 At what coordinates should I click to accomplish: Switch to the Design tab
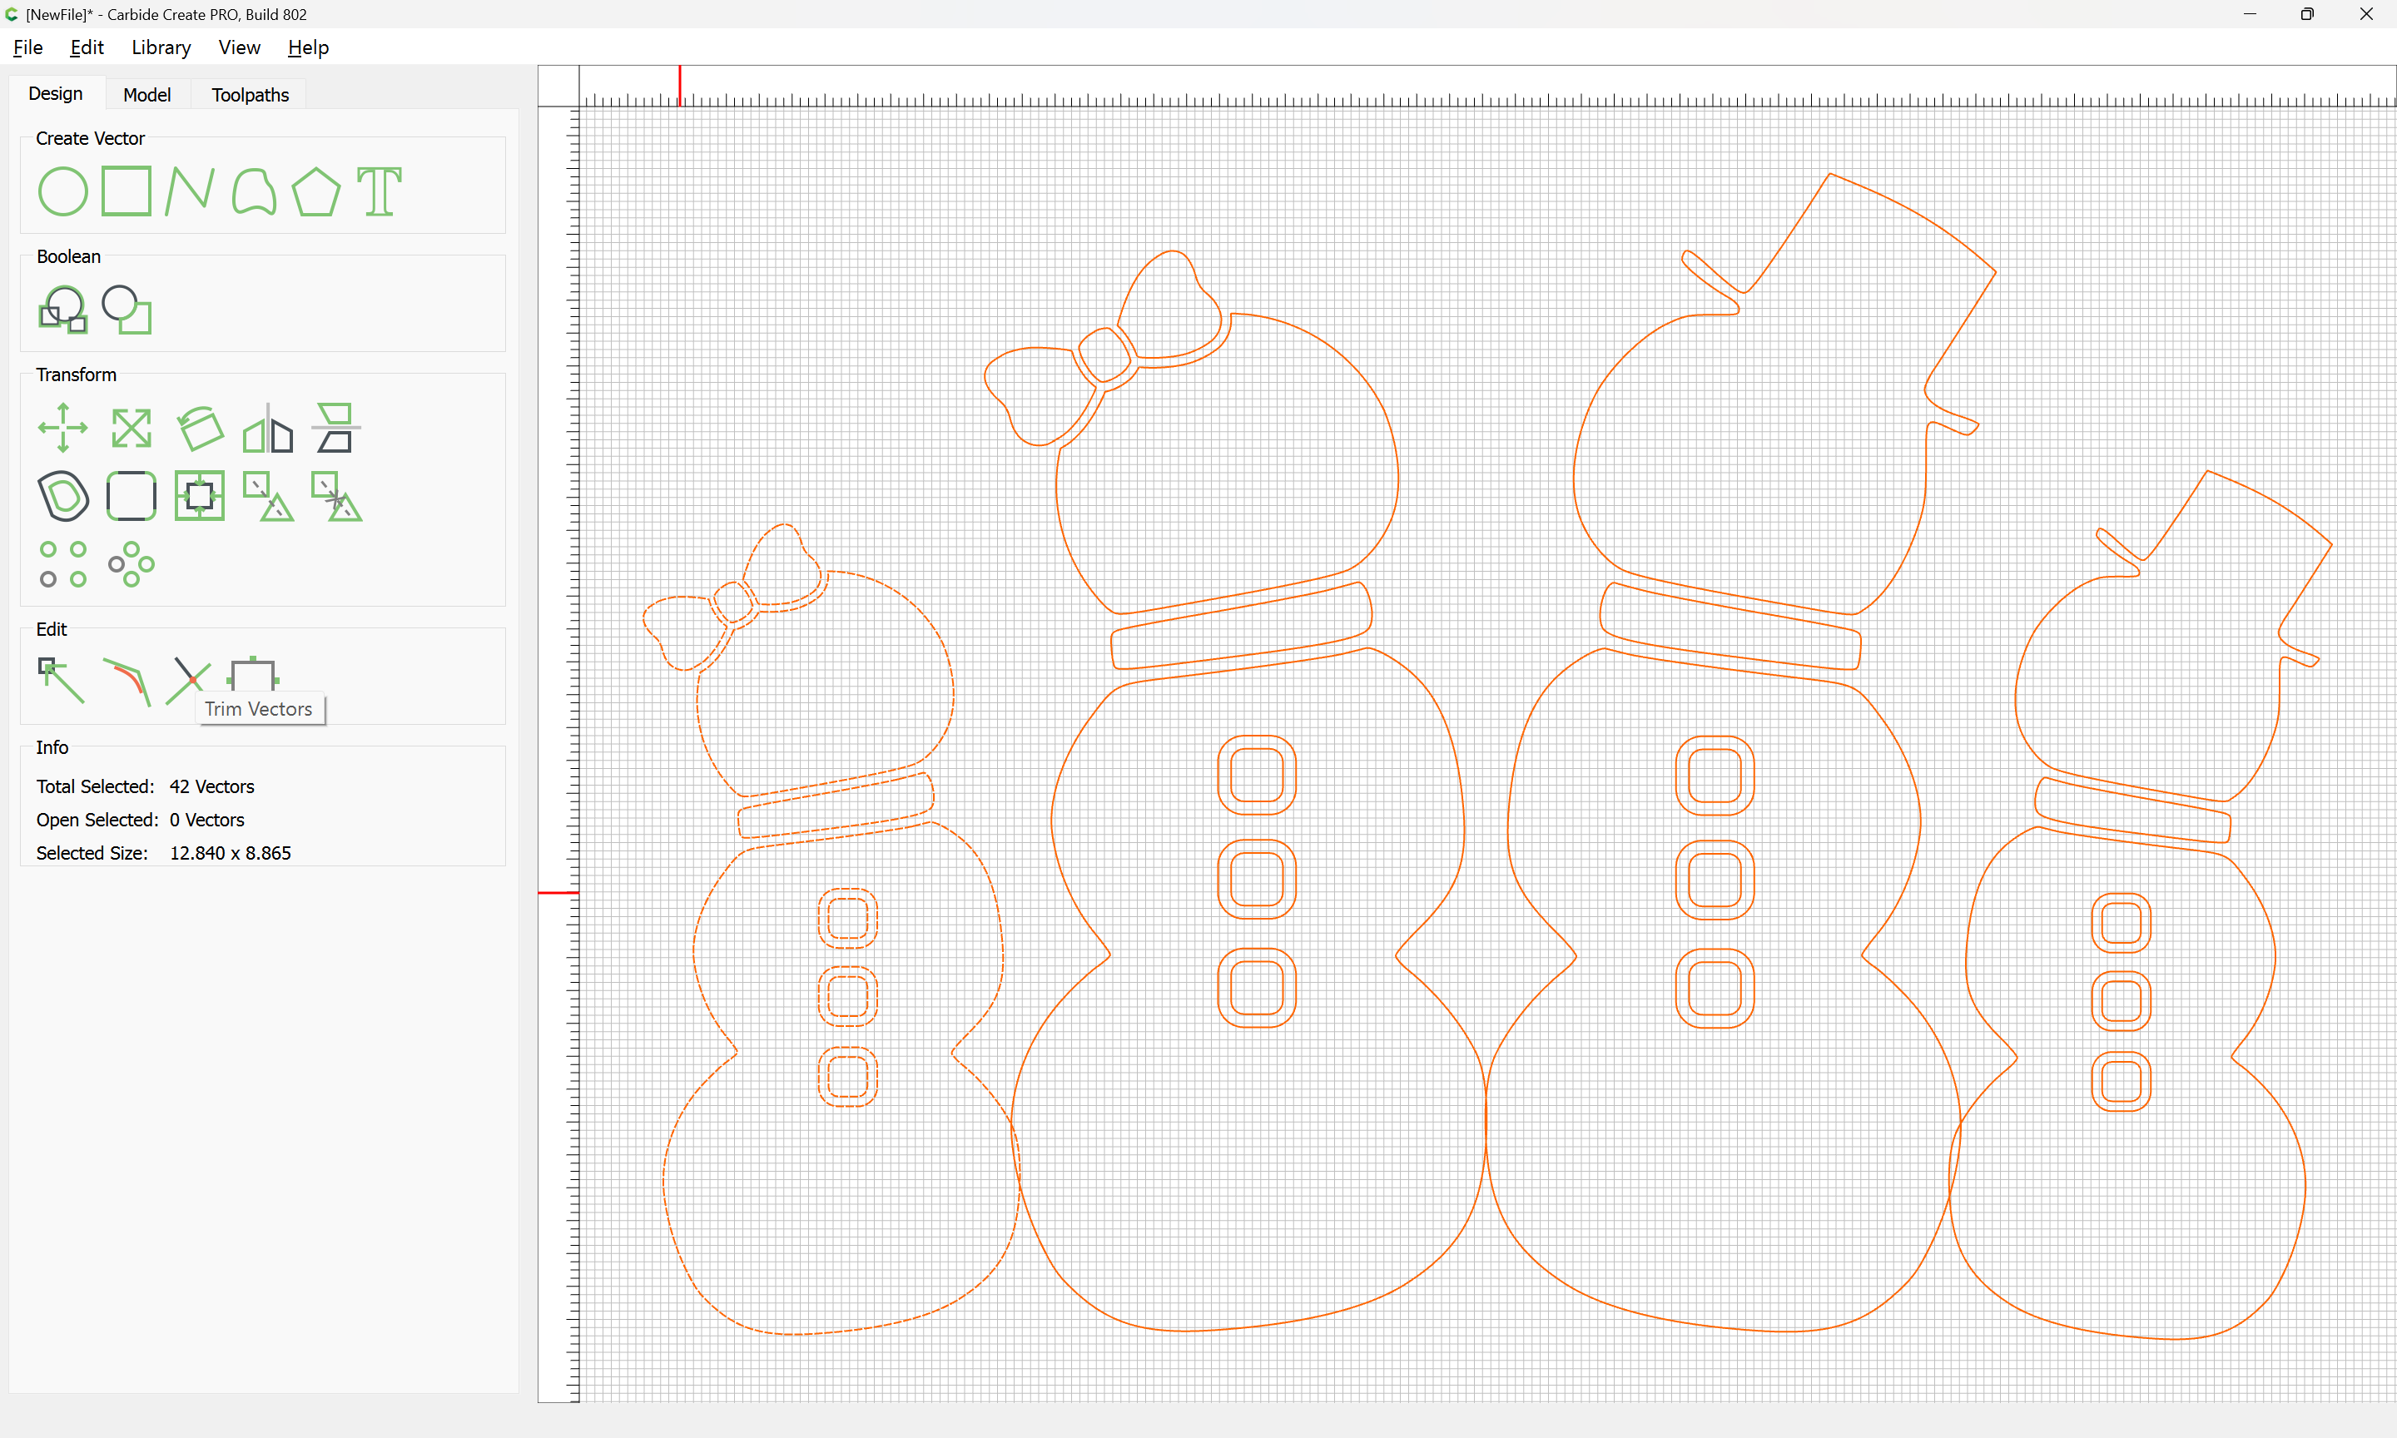pos(55,94)
